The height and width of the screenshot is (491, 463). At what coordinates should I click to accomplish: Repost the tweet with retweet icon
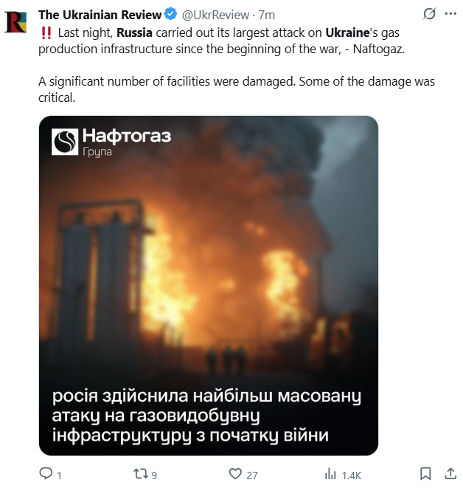[x=140, y=473]
